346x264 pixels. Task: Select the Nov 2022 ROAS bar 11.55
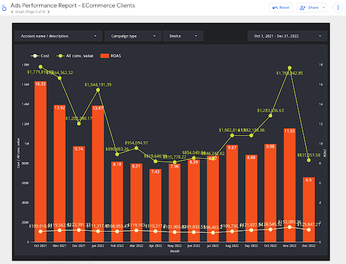click(x=289, y=185)
